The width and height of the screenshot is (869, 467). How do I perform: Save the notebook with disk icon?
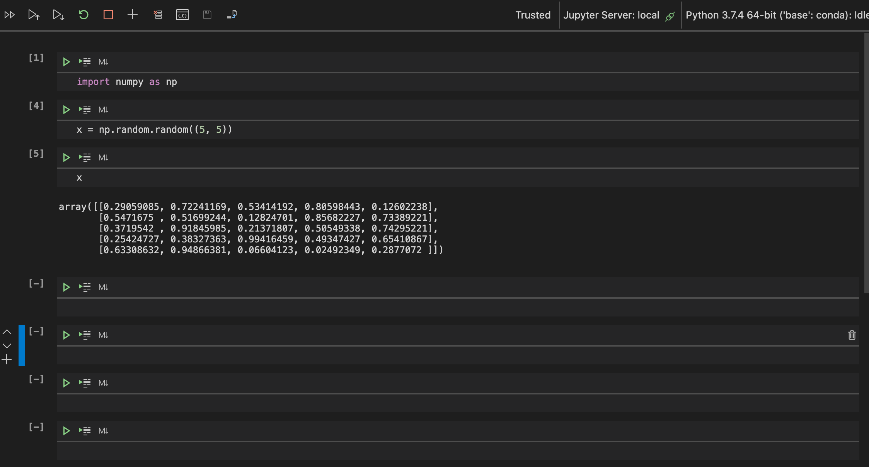(x=207, y=15)
